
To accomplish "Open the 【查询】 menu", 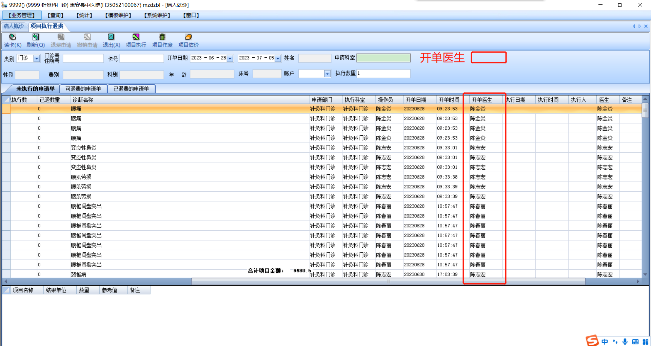I will 55,15.
